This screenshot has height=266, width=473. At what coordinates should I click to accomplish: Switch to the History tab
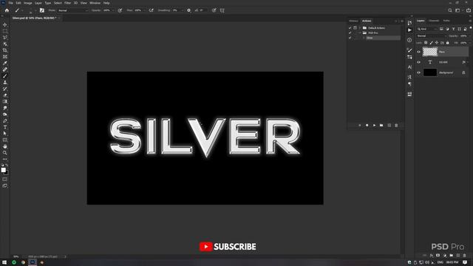353,21
